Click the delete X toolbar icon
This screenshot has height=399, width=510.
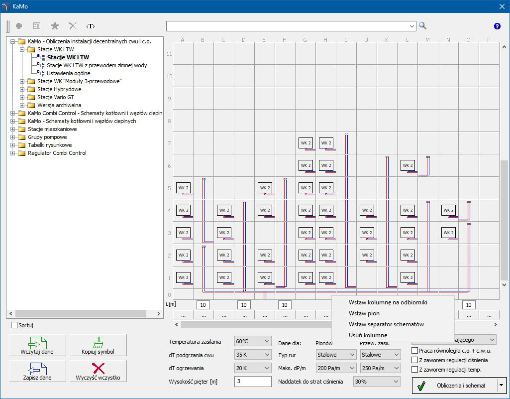(73, 26)
